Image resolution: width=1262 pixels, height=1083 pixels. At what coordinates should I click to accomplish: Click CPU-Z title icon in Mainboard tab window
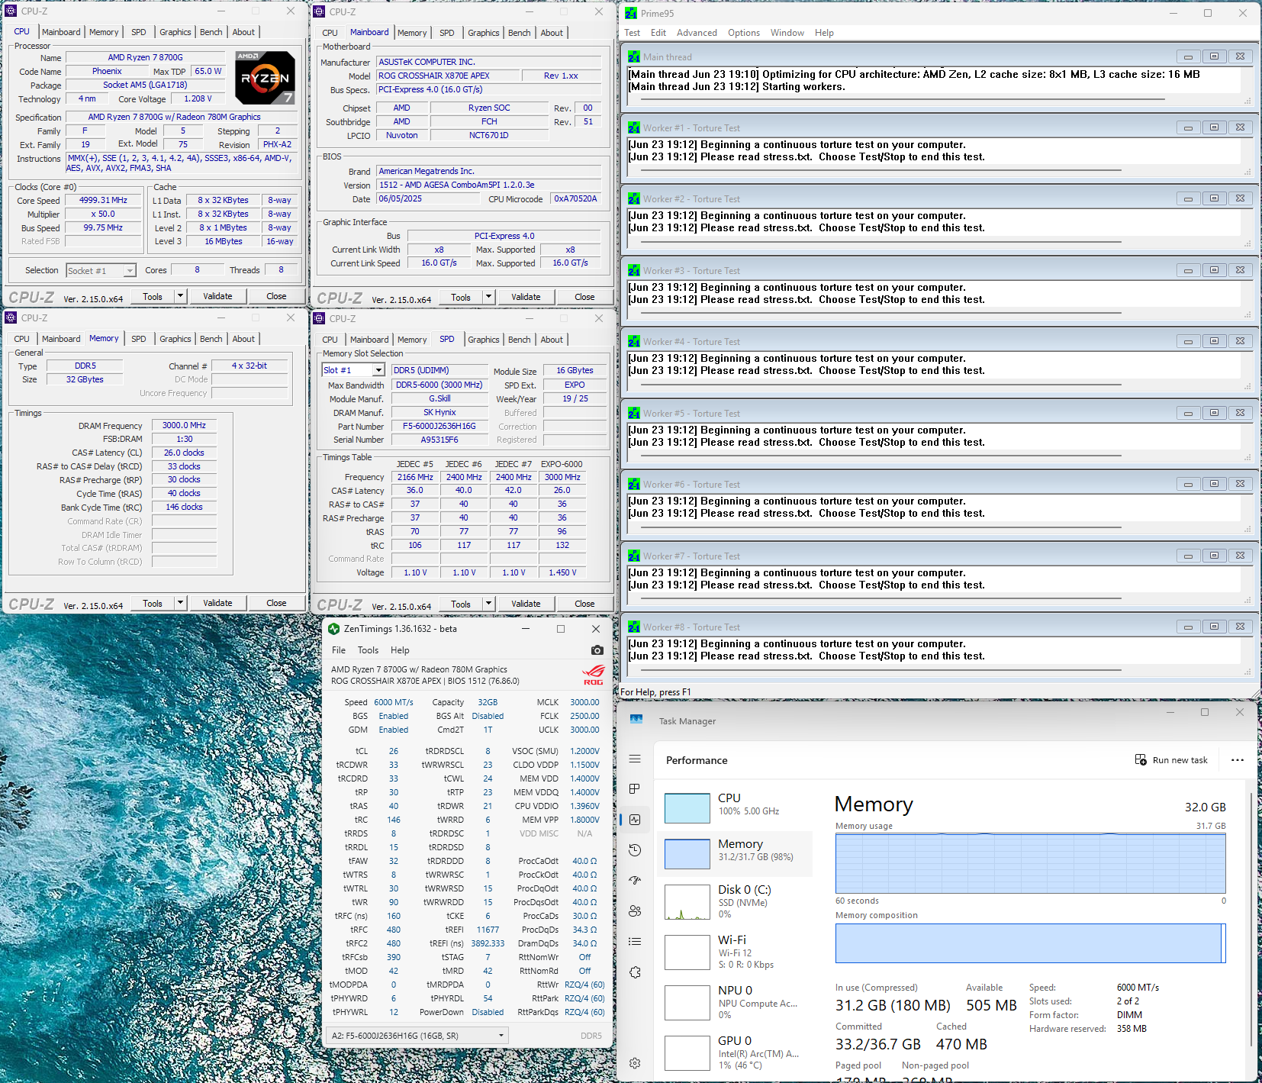click(319, 11)
